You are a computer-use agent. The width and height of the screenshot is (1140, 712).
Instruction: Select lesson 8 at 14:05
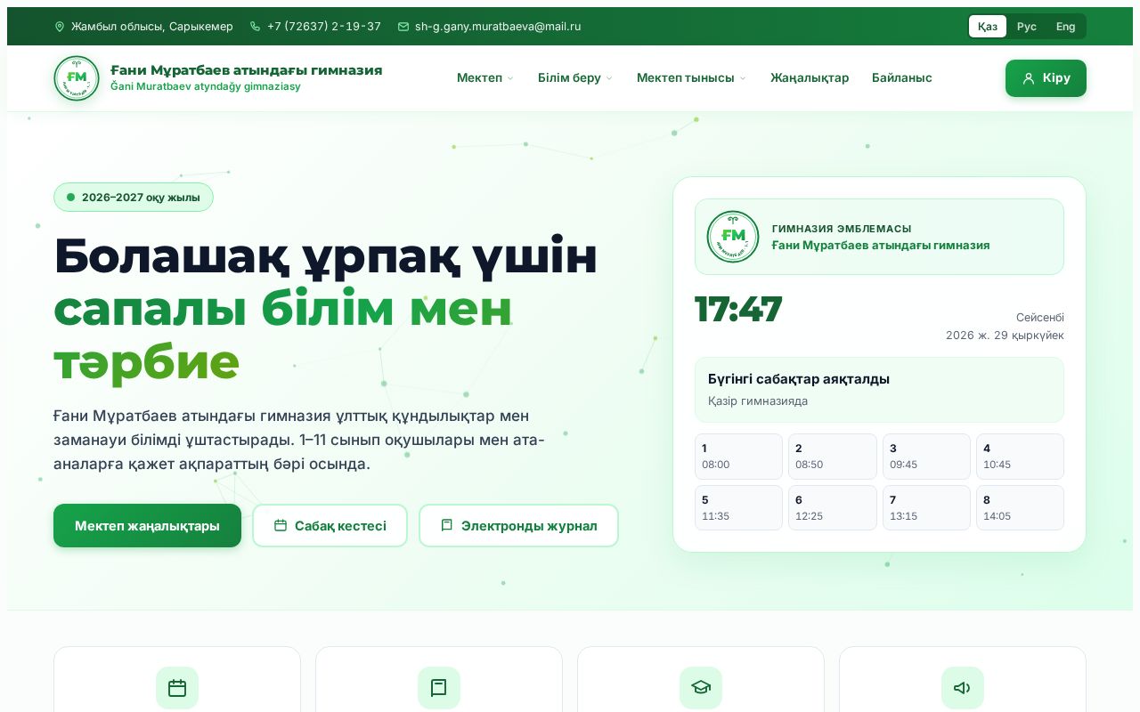[1020, 507]
